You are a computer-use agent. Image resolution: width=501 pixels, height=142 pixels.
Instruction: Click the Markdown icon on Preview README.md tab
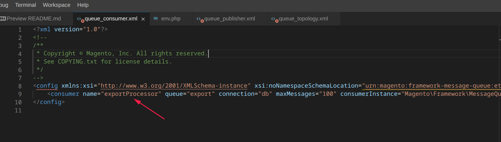click(x=3, y=19)
